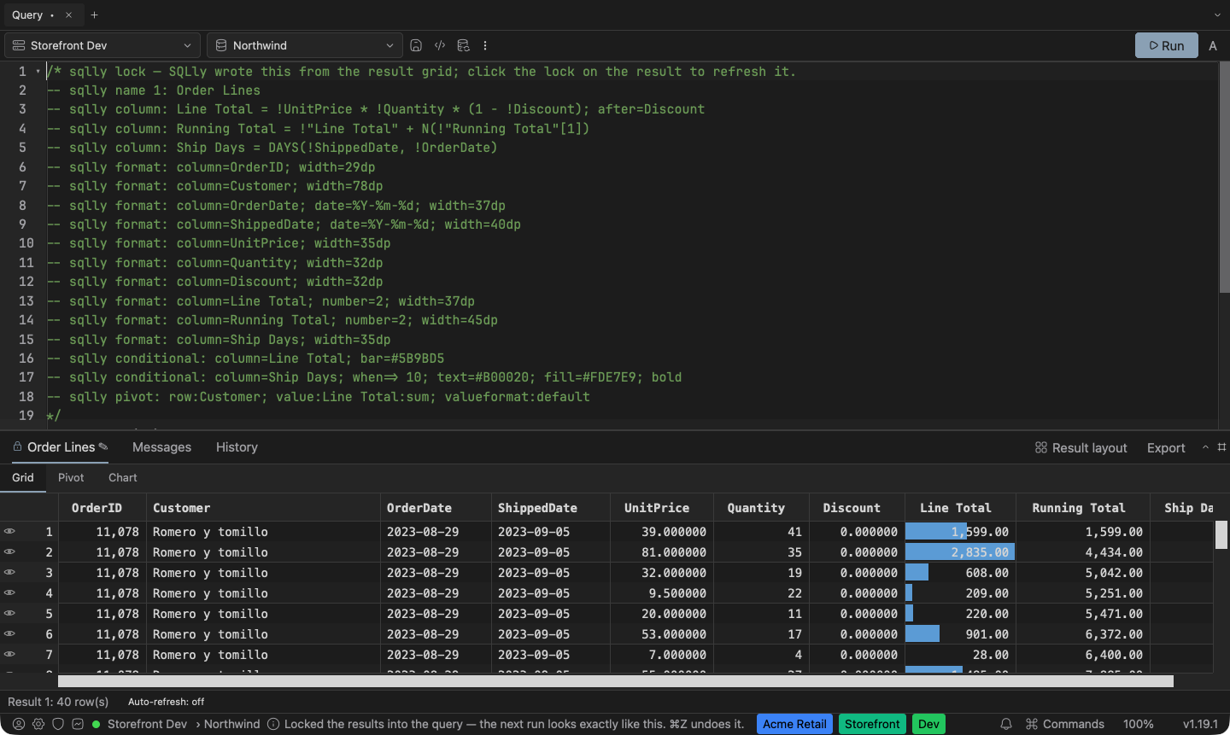Run the query with the Run button
The image size is (1230, 735).
coord(1167,45)
